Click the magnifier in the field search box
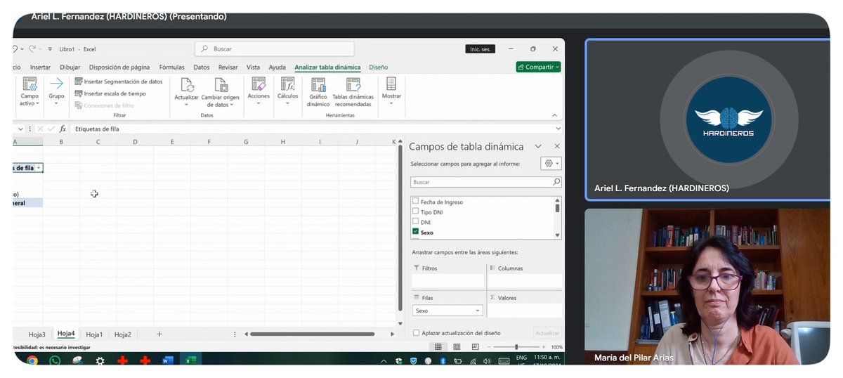 pos(556,182)
